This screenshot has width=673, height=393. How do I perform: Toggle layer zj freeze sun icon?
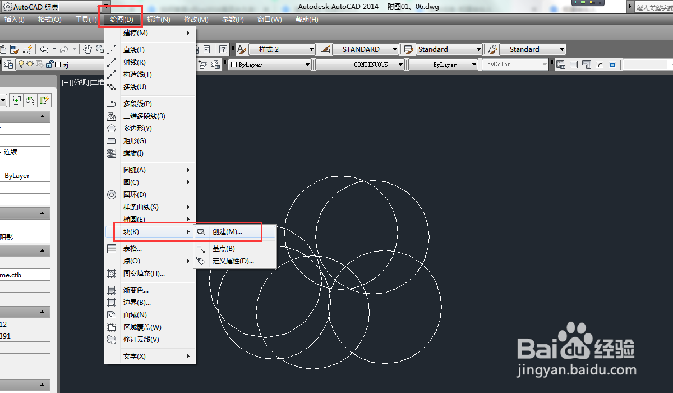pyautogui.click(x=30, y=64)
